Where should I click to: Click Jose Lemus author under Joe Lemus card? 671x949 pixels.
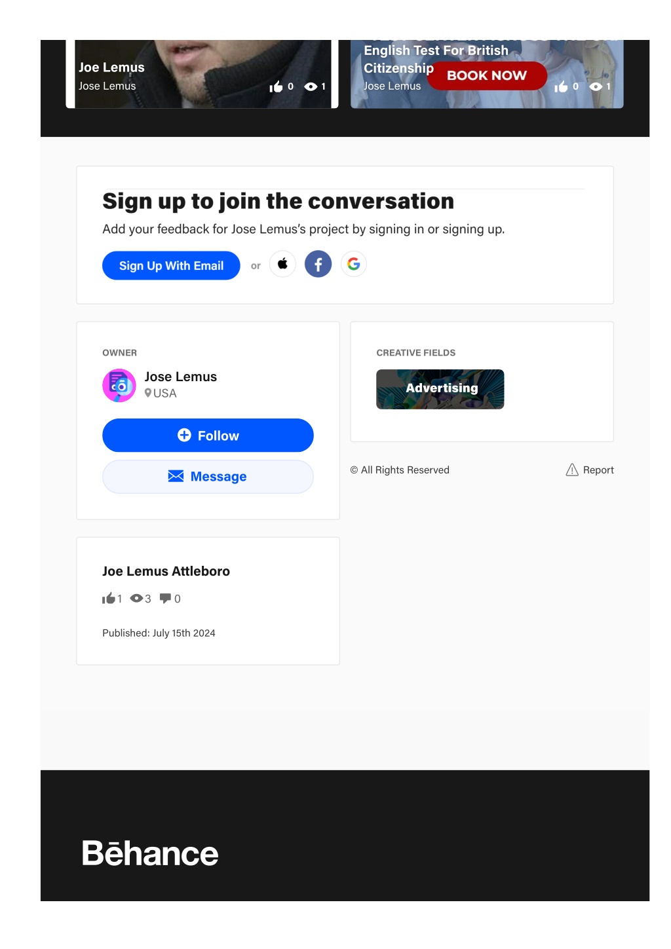[107, 86]
